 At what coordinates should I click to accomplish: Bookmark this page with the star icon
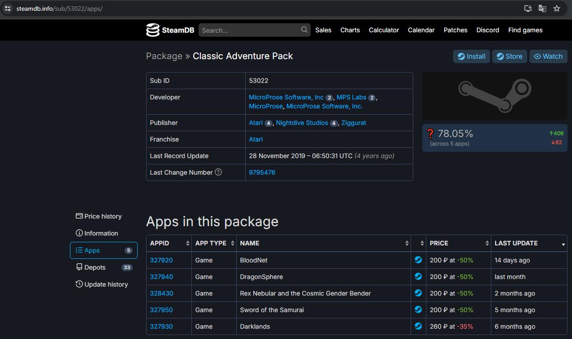pos(557,9)
